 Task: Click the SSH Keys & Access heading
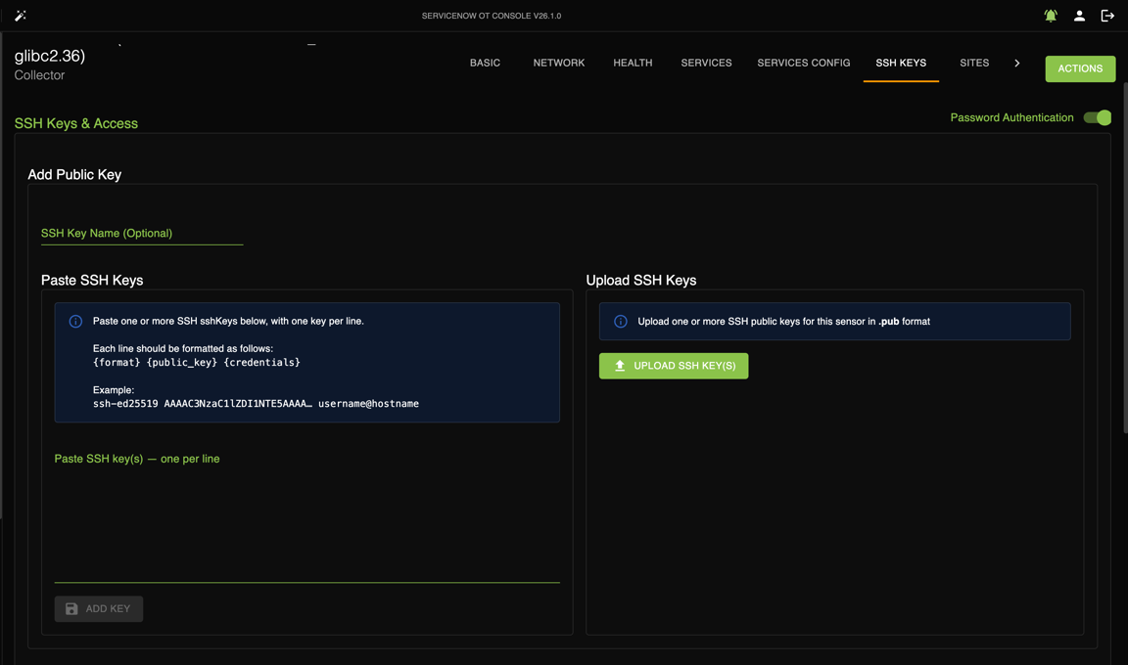click(x=76, y=123)
